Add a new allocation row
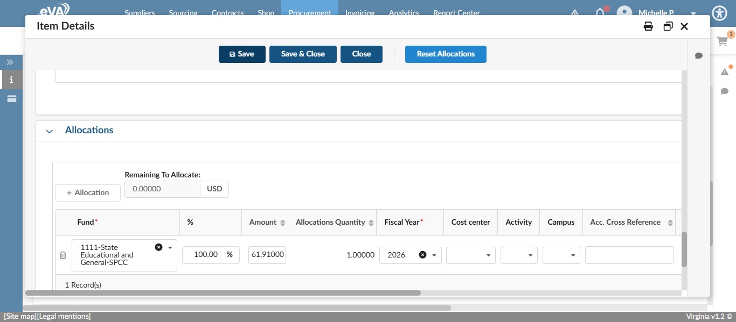Screen dimensions: 736x322 click(88, 192)
